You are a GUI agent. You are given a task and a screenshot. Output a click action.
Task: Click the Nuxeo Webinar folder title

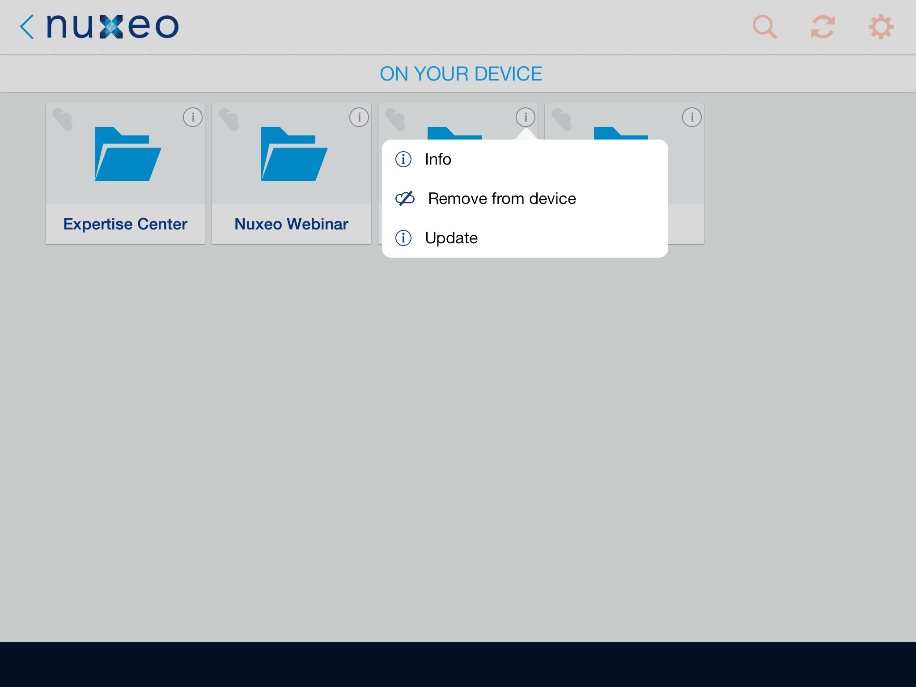tap(292, 224)
